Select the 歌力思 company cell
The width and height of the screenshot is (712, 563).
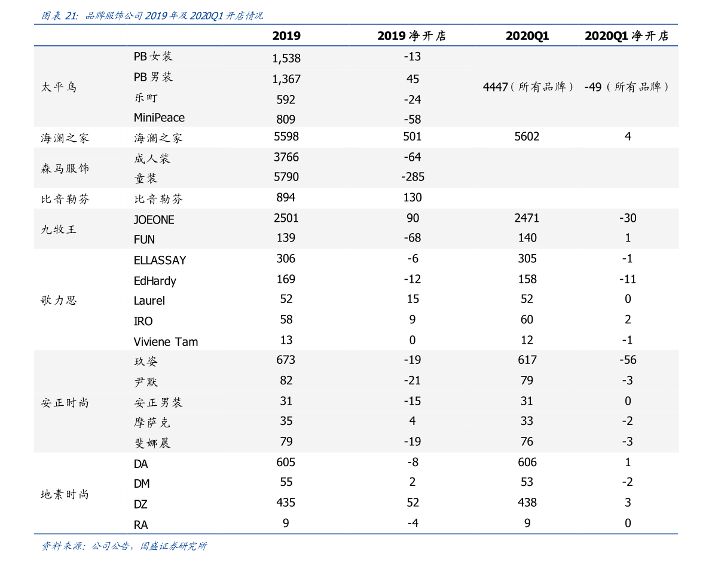[x=59, y=300]
